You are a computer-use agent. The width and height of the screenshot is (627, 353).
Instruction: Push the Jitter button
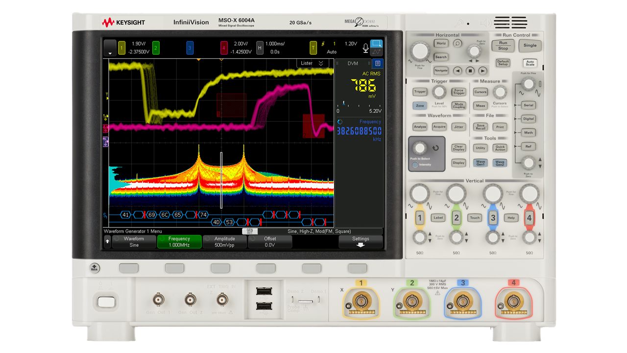coord(458,126)
